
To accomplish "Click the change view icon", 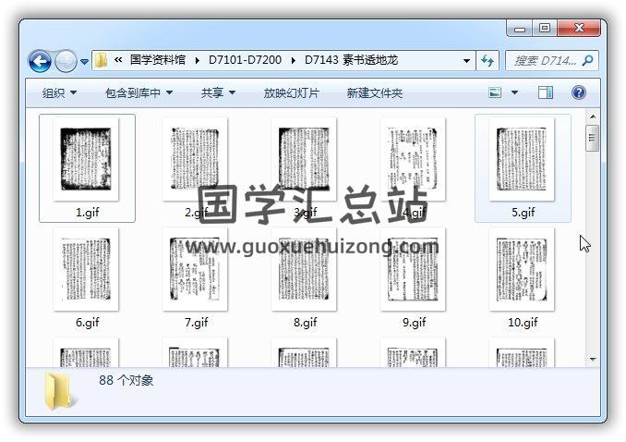I will tap(495, 92).
